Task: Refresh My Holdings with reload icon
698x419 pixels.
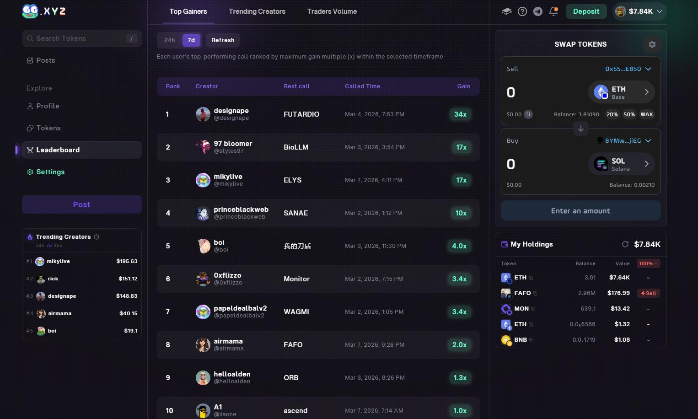Action: tap(625, 244)
